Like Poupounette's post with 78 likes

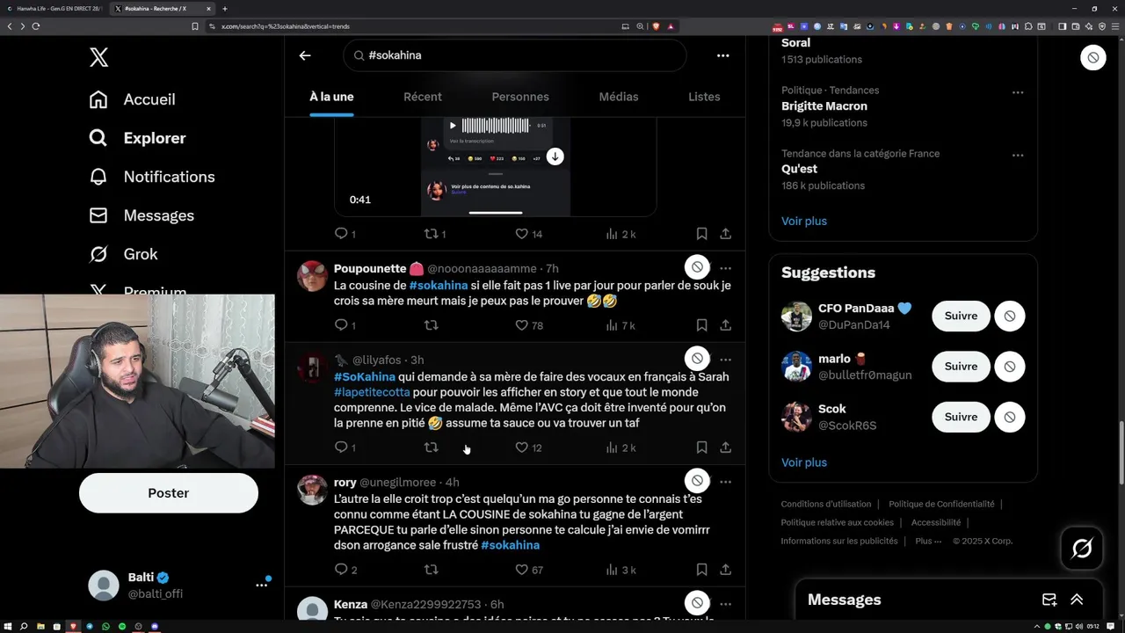coord(528,325)
